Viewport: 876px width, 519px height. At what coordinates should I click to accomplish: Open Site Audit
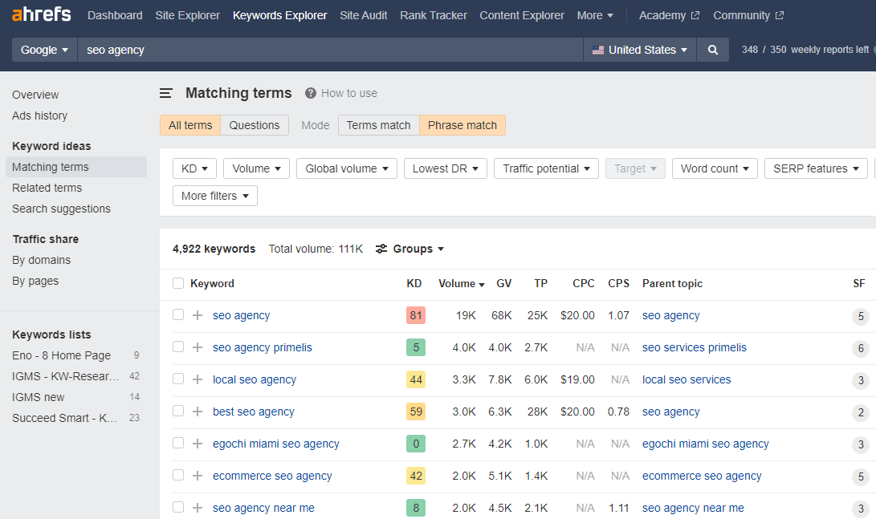click(x=364, y=15)
